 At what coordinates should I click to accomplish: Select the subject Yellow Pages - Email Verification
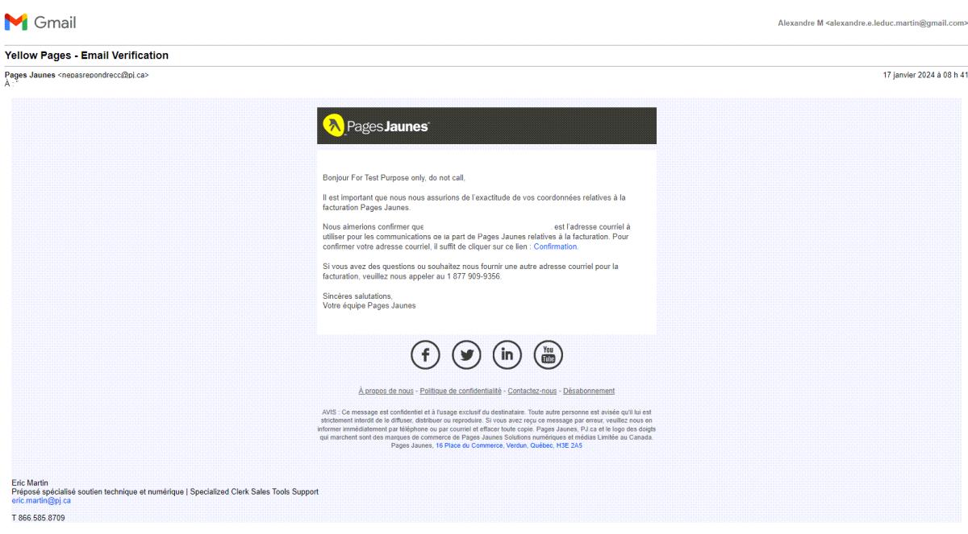[x=87, y=56]
